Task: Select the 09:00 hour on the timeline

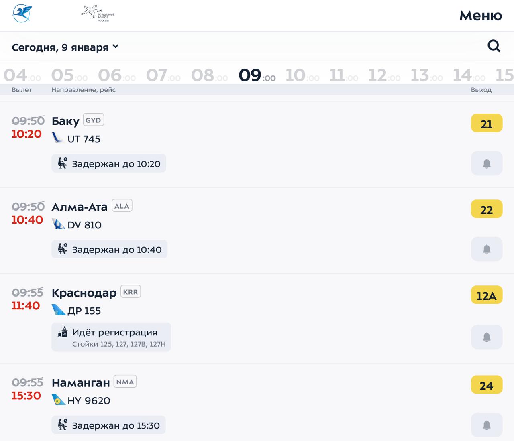Action: tap(256, 75)
